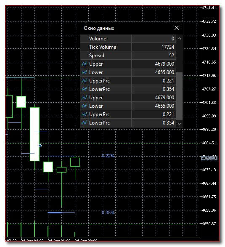Select the Spread row label
225x247 pixels.
(96, 56)
